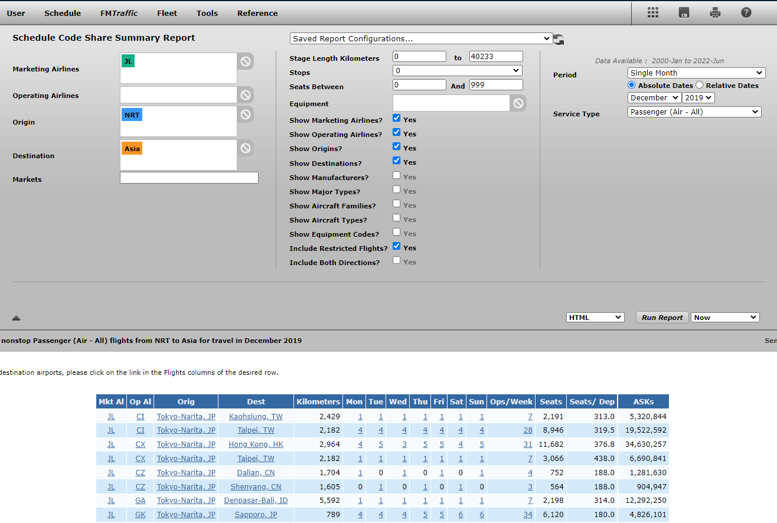Click the save report disk icon
777x523 pixels.
[684, 12]
